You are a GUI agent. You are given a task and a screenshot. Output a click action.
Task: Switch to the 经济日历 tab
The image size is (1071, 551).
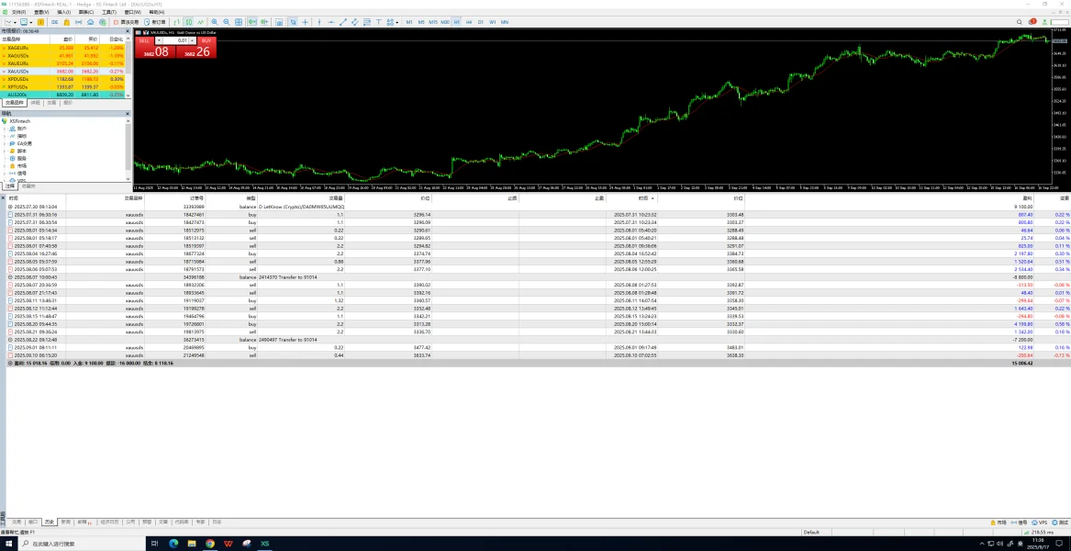point(108,522)
